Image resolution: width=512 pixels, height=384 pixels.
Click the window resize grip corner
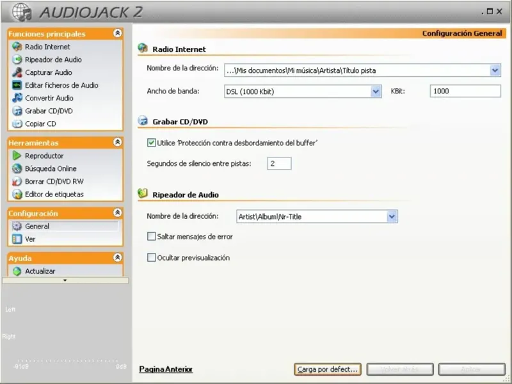click(x=507, y=379)
